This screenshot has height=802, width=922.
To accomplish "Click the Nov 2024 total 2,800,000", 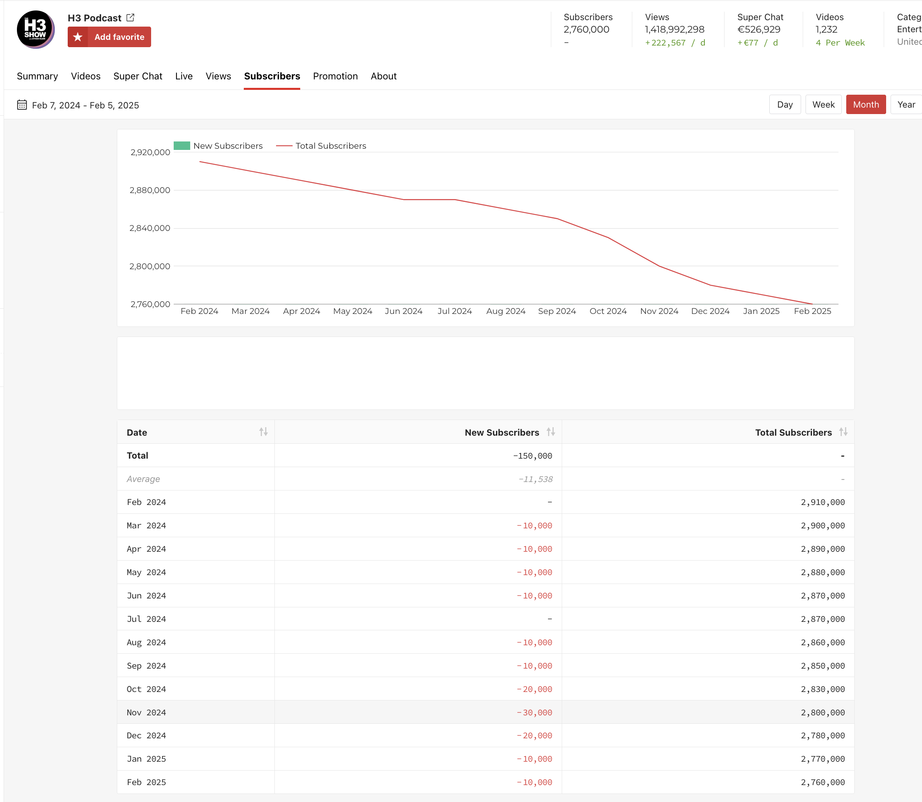I will click(822, 713).
